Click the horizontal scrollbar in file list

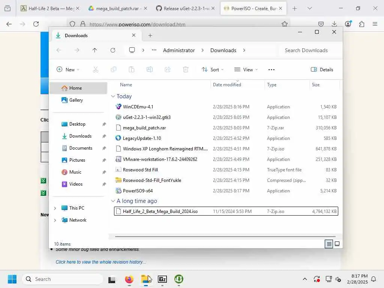pyautogui.click(x=225, y=237)
